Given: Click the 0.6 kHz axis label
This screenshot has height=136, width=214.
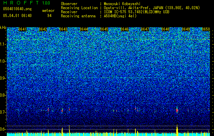Looking at the screenshot, I should click(3, 129).
